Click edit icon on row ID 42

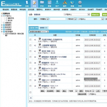[40, 45]
